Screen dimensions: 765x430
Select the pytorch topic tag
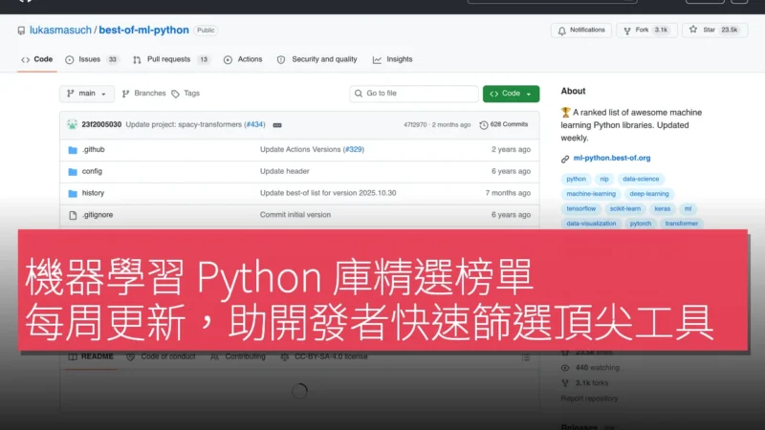click(640, 224)
